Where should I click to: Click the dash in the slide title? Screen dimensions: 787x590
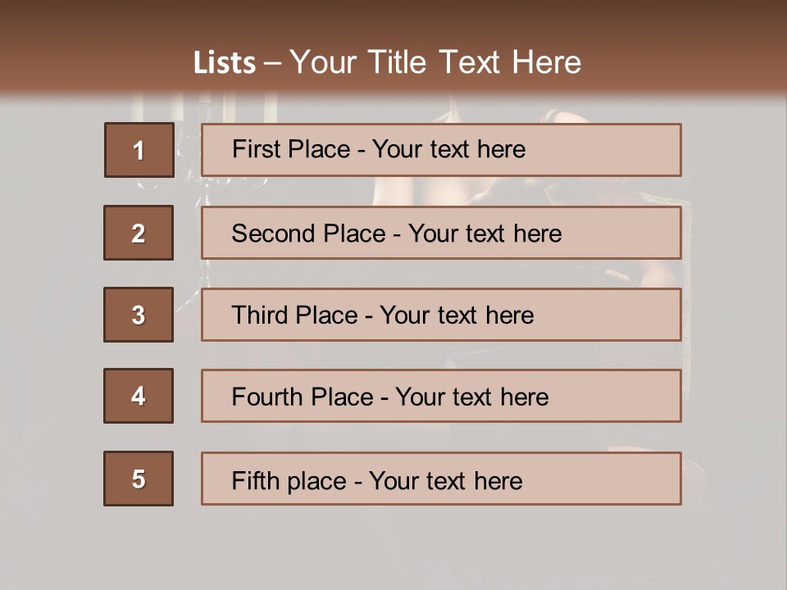click(x=272, y=64)
